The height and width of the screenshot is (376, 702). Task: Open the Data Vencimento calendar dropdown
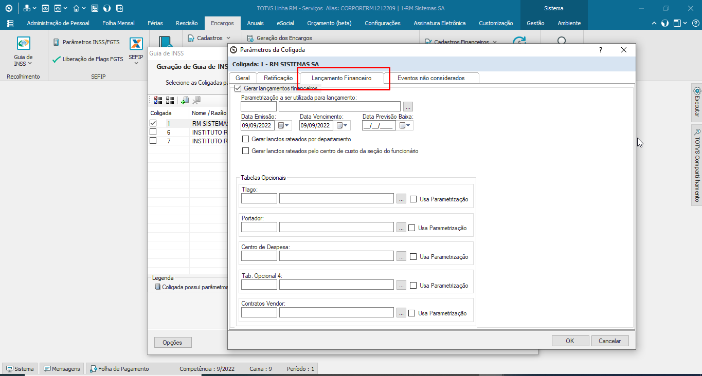coord(343,125)
